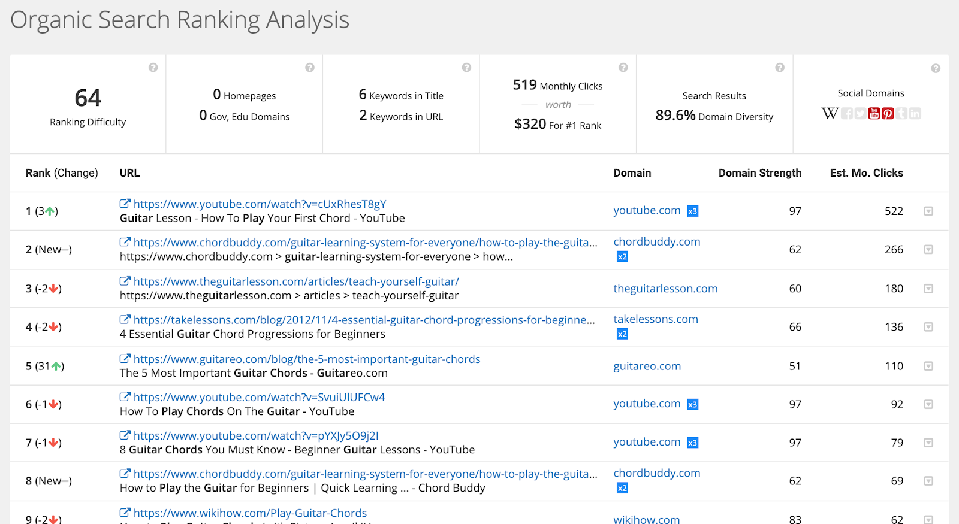Click the Pinterest social domain icon
Viewport: 959px width, 524px height.
click(x=888, y=113)
